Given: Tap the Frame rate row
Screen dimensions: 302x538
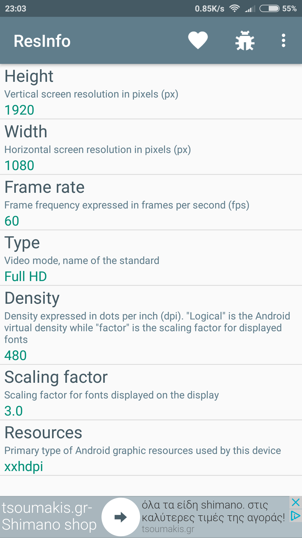Looking at the screenshot, I should click(x=151, y=203).
